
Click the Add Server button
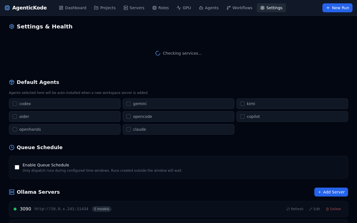331,192
